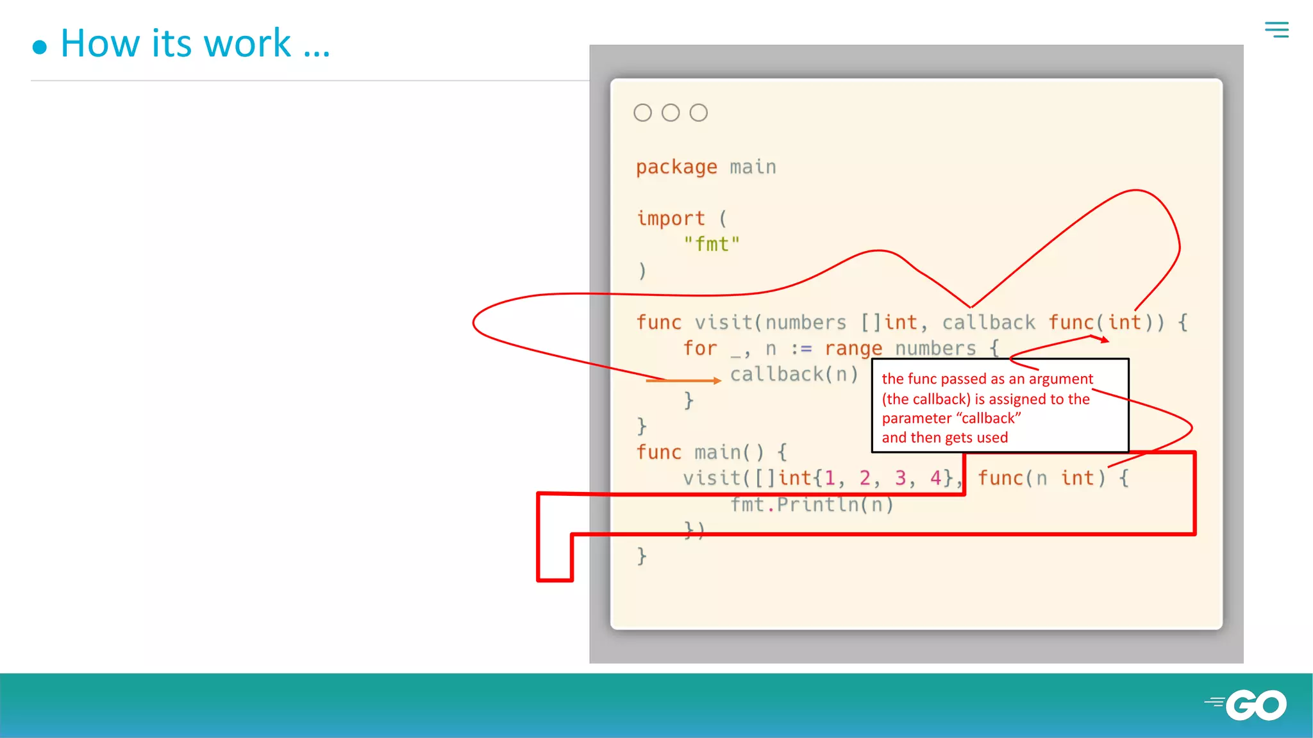Screen dimensions: 1313x738
Task: Open the hamburger menu icon at top right
Action: point(1276,29)
